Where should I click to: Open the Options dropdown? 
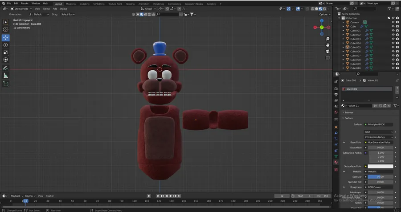click(x=325, y=14)
